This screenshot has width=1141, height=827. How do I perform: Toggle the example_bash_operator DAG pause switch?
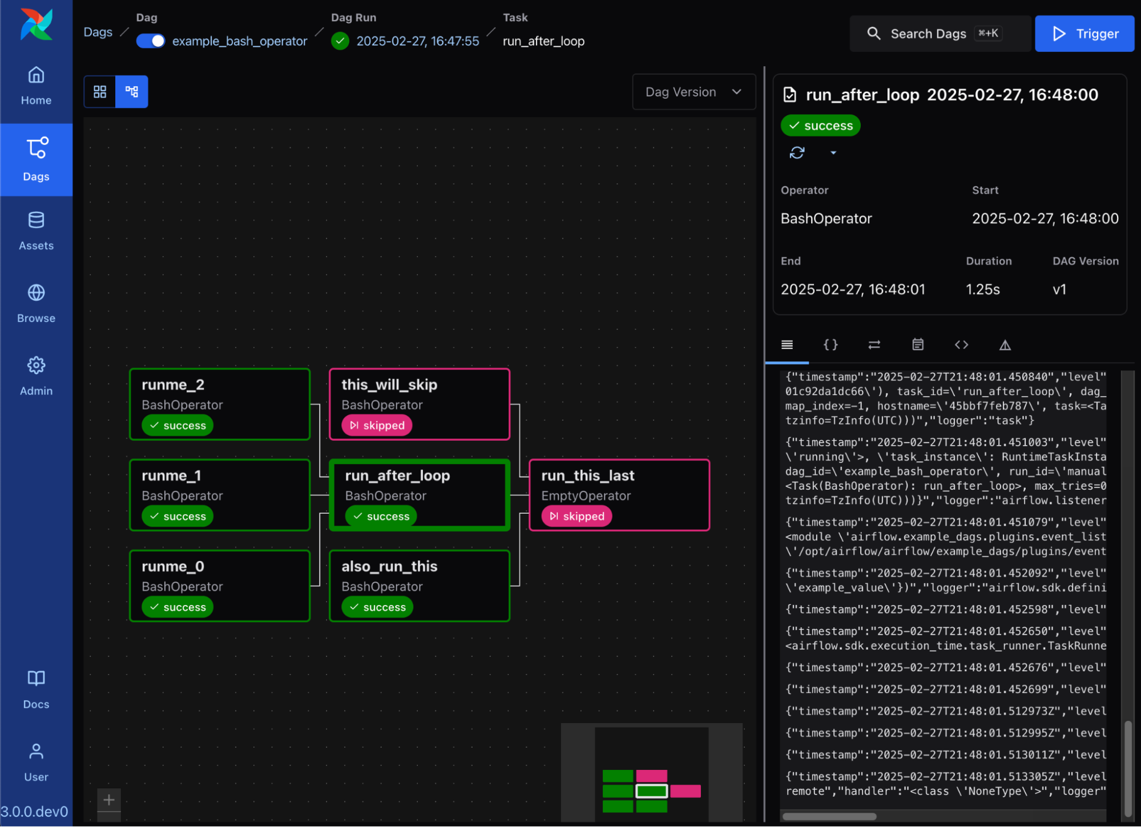[x=151, y=41]
